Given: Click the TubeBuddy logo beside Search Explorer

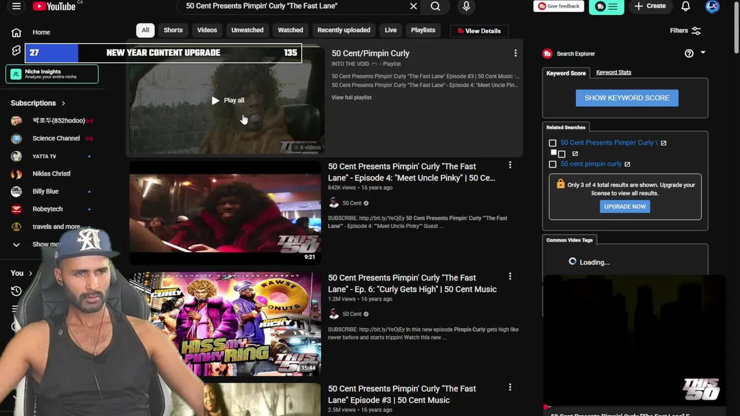Looking at the screenshot, I should (x=547, y=54).
